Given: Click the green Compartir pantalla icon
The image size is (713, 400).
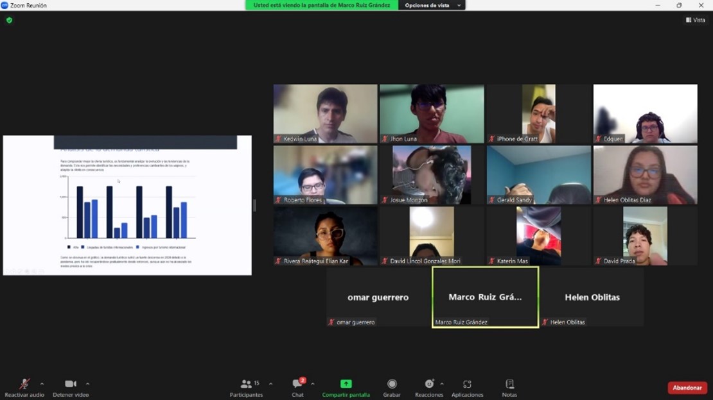Looking at the screenshot, I should pos(346,384).
